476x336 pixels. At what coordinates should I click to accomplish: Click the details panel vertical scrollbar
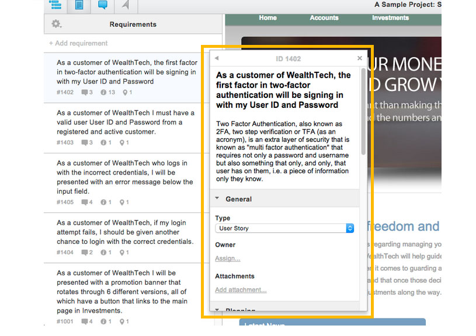pos(363,111)
